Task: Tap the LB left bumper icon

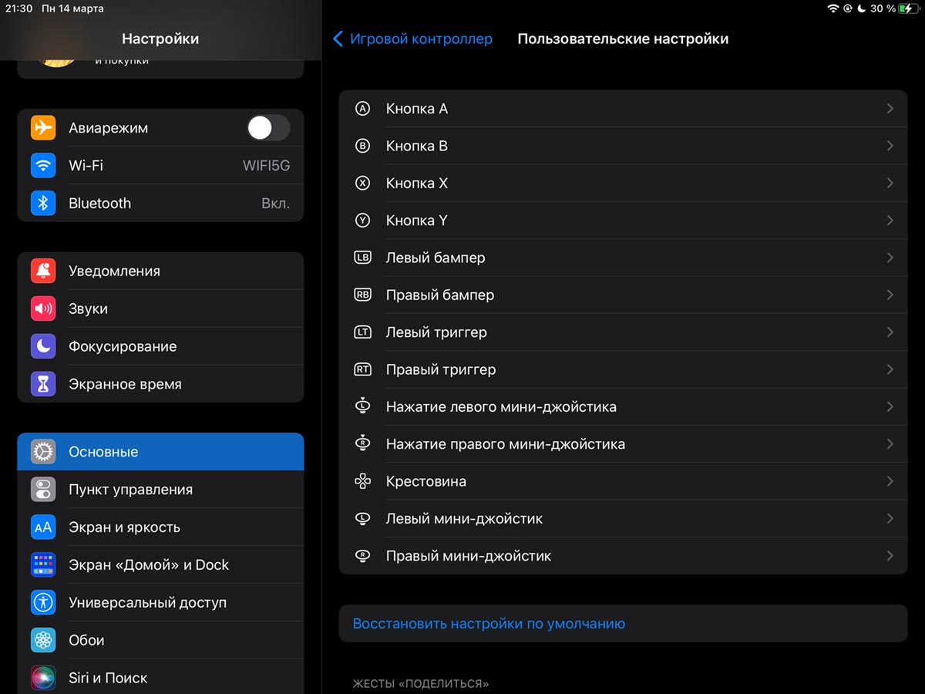Action: (x=362, y=258)
